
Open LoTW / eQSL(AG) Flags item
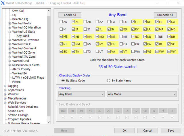pos(28,77)
